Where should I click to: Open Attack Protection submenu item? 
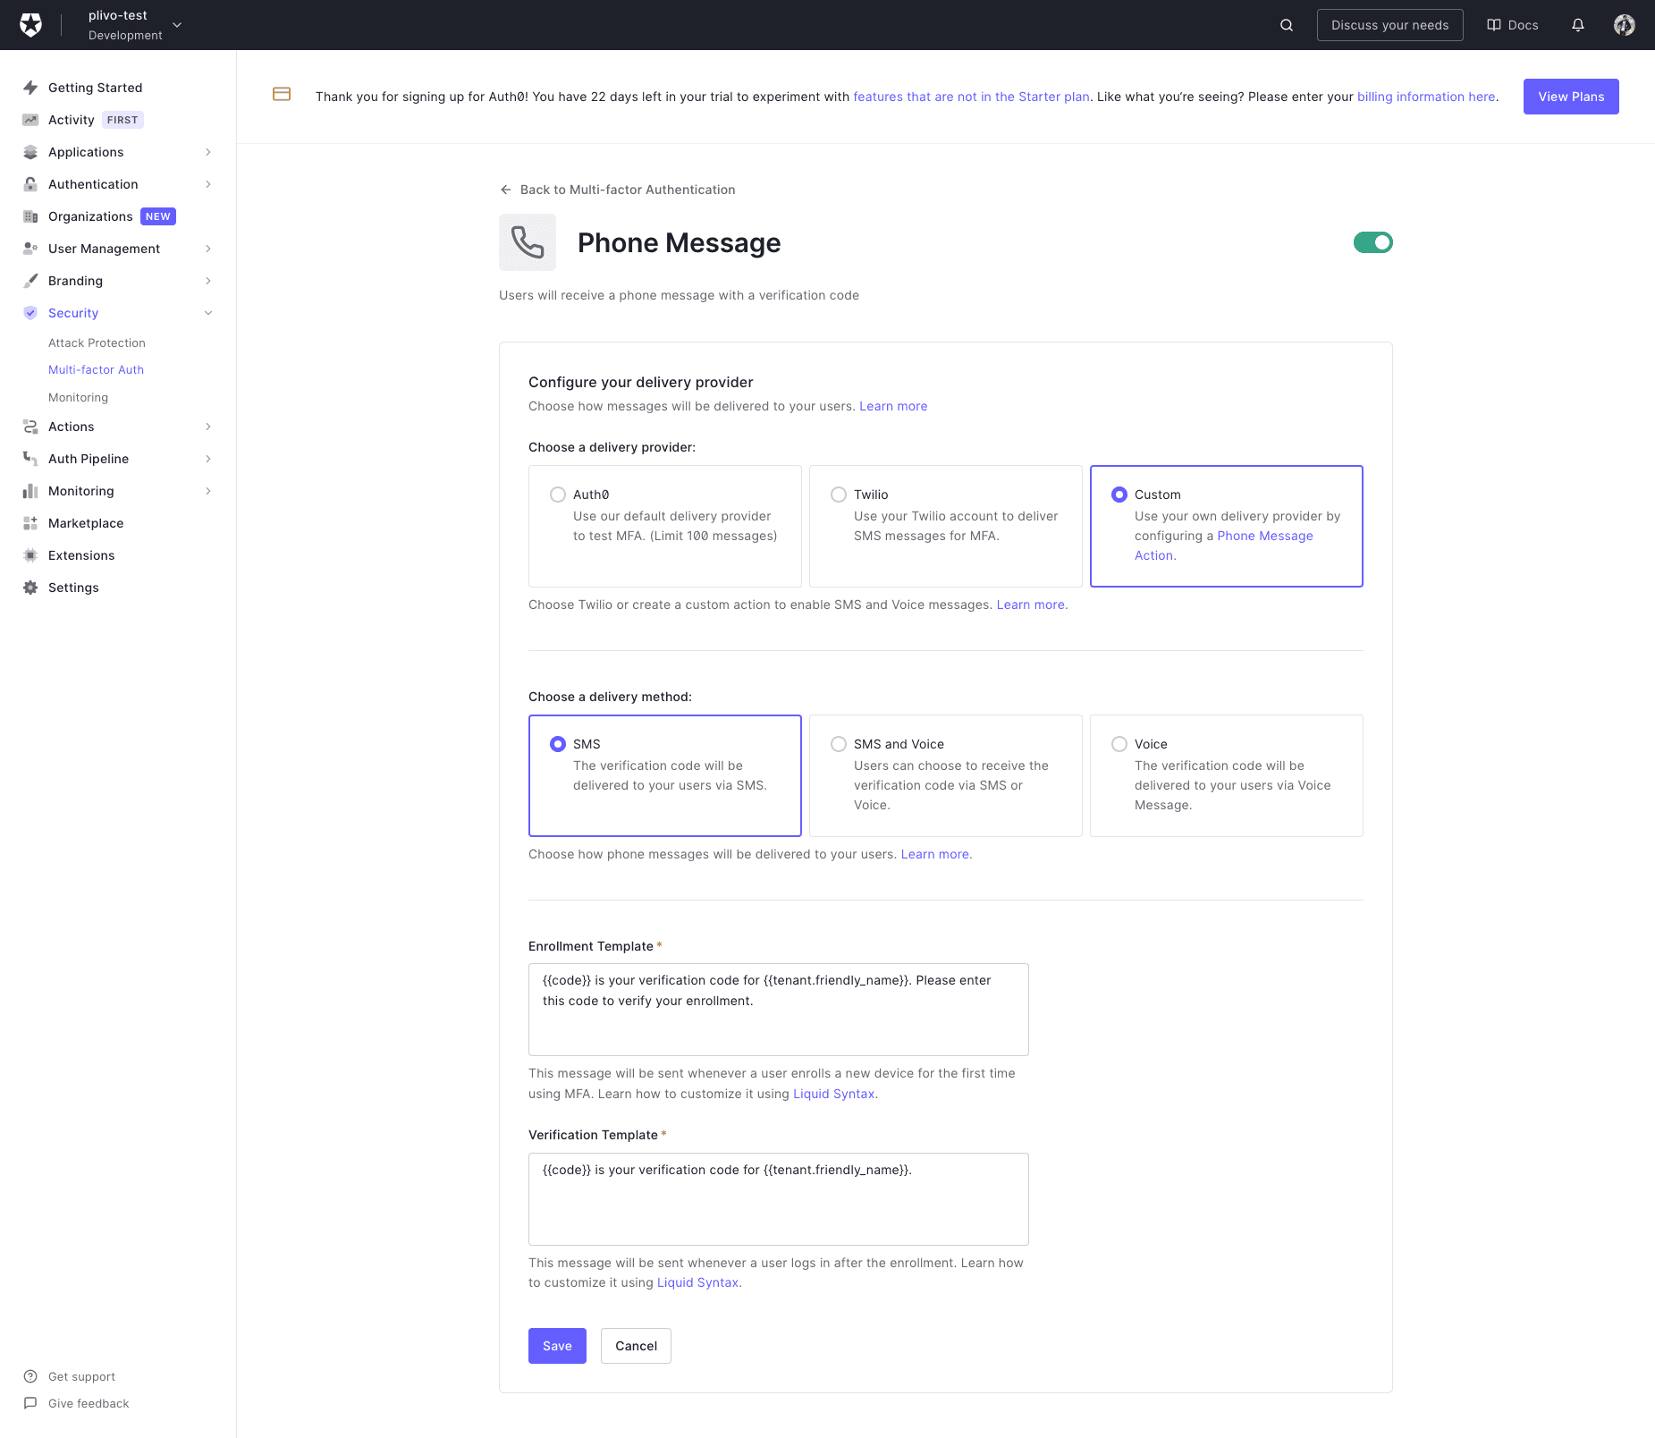(x=97, y=343)
